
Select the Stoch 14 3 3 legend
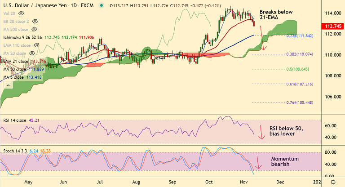coord(15,151)
